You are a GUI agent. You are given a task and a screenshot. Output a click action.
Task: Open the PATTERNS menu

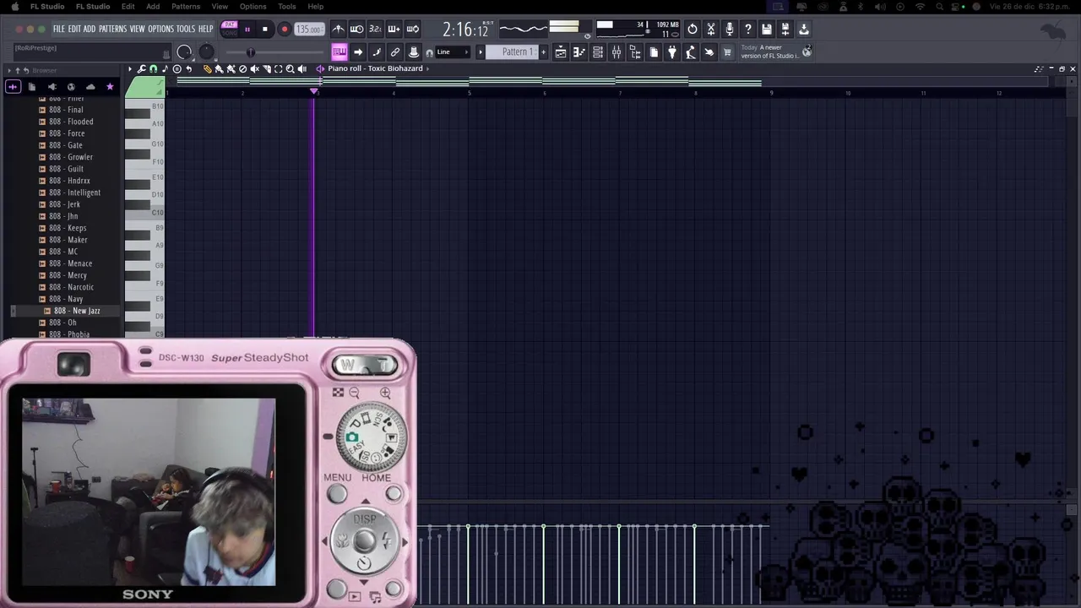[112, 29]
